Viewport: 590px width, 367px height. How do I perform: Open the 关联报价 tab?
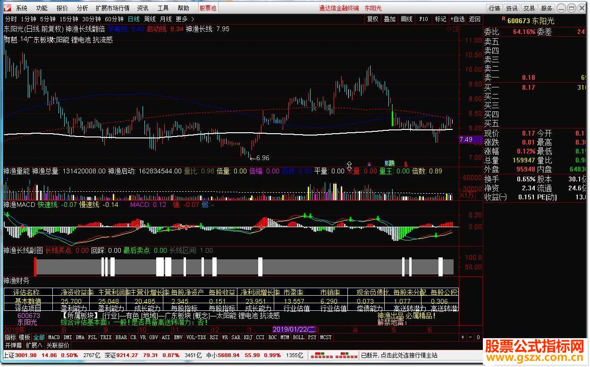click(58, 345)
